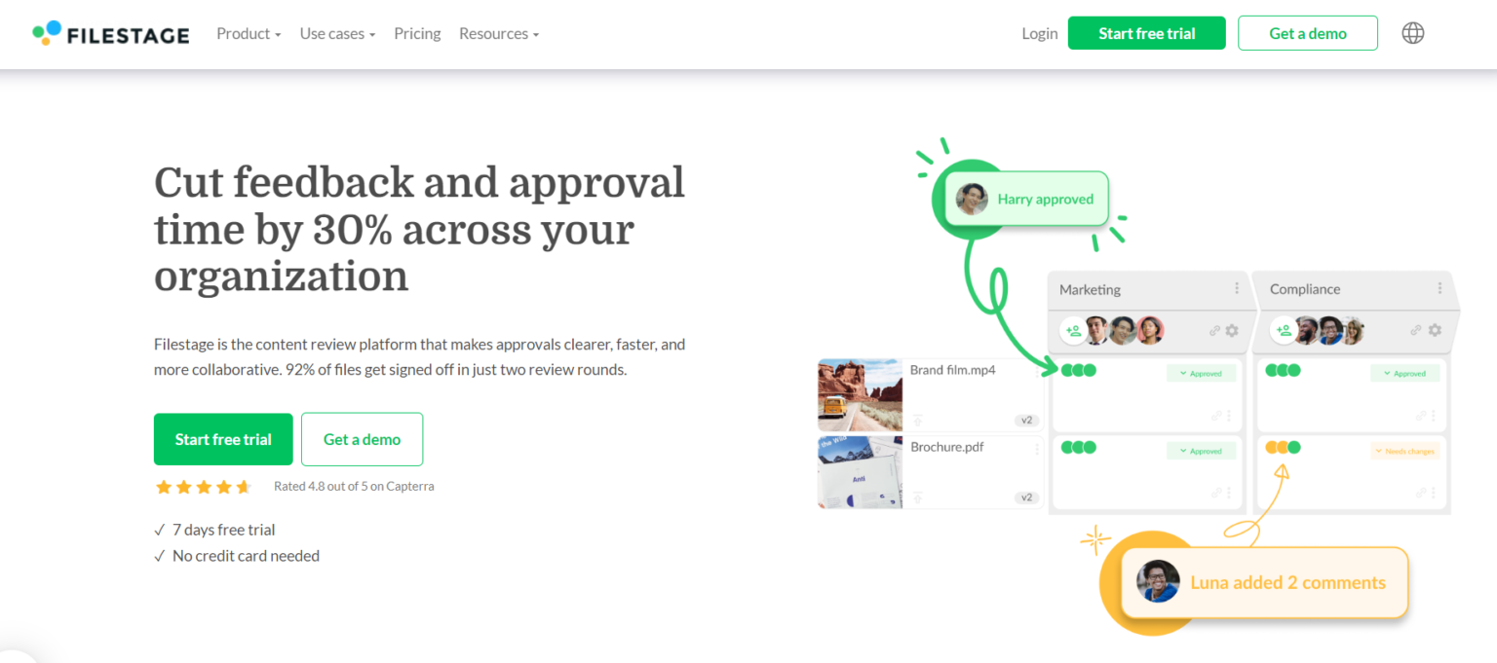This screenshot has width=1497, height=663.
Task: Click Luna's avatar in the comments badge
Action: tap(1158, 581)
